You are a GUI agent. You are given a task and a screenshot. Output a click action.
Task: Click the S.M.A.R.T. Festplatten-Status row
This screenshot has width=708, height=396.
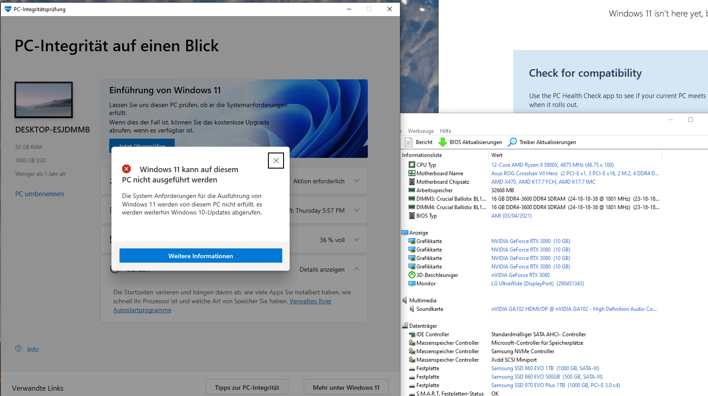tap(450, 393)
